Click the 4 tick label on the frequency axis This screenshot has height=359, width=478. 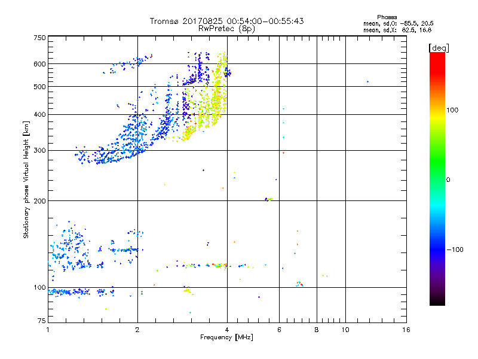point(226,330)
